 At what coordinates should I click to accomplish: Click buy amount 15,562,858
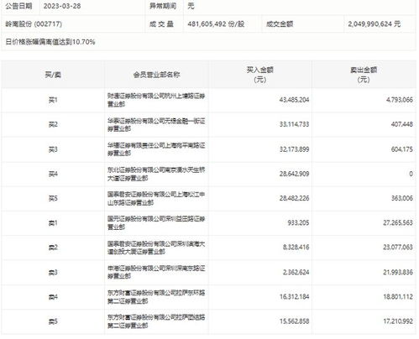[x=294, y=321]
